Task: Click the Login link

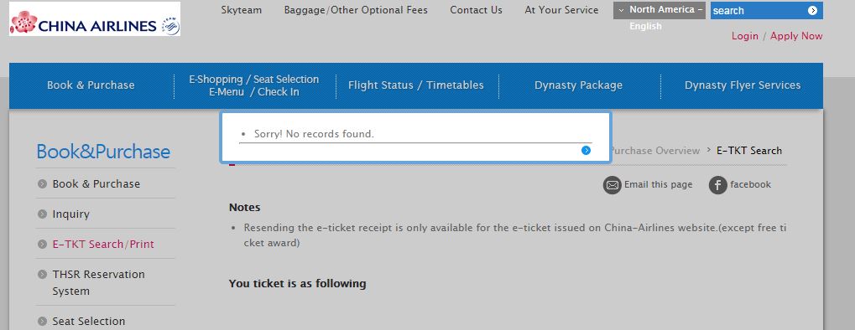Action: coord(745,36)
